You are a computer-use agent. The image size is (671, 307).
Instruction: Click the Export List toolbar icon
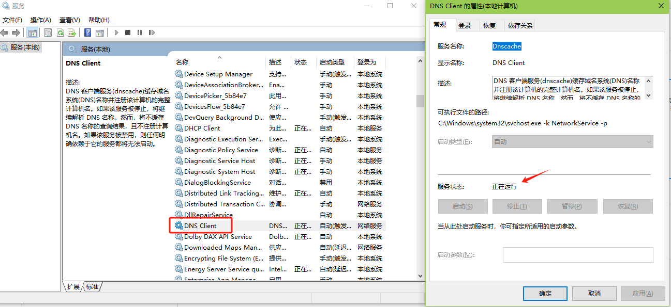point(72,33)
